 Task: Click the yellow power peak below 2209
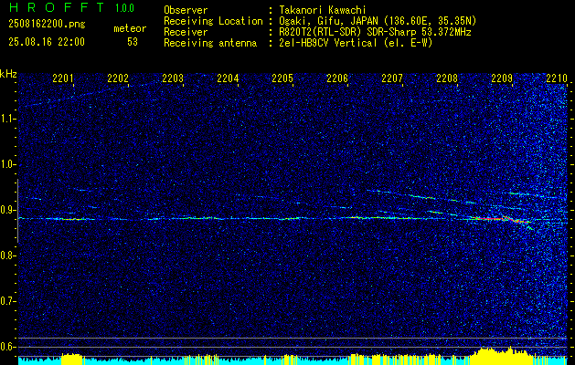[x=501, y=355]
